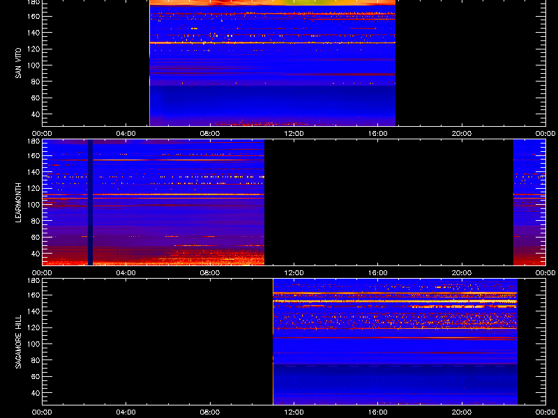Screen dimensions: 558x418
Task: Click 12:00 time label under Learmonth plot
Action: (x=294, y=273)
